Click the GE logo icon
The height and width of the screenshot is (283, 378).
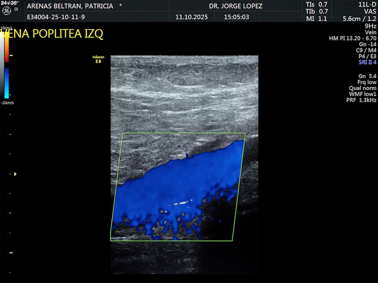coord(6,10)
